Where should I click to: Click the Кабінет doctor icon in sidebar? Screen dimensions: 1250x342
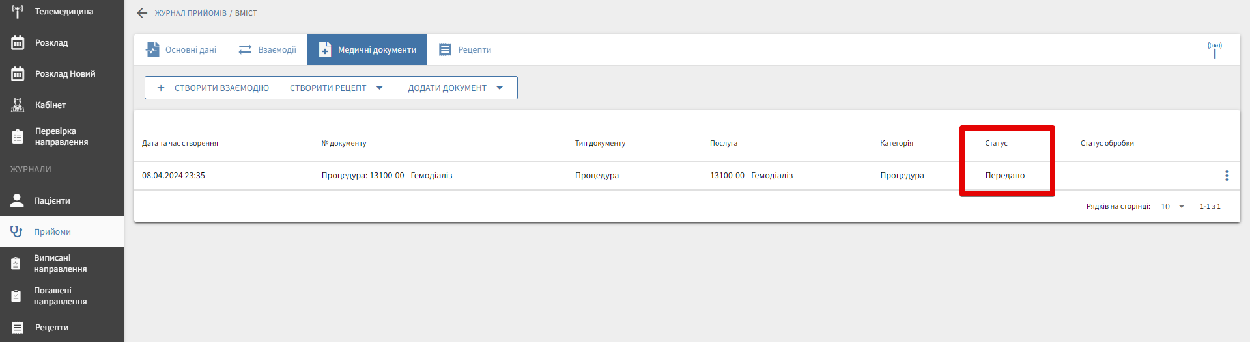18,105
